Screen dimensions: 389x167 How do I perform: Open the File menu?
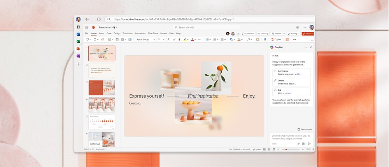87,33
